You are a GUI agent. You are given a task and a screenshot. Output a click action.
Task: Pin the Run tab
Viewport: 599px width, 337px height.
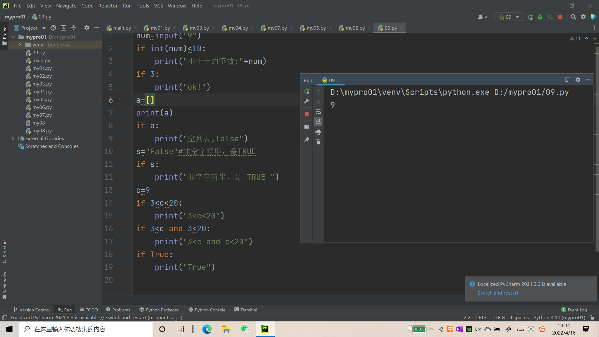tap(307, 140)
